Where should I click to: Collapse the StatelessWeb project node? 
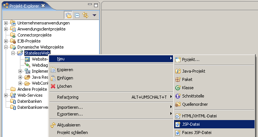pyautogui.click(x=13, y=53)
